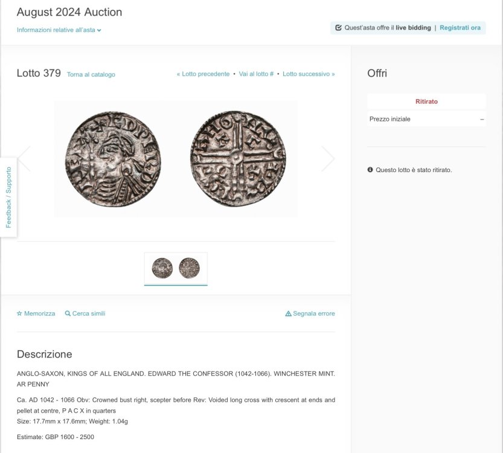Select the coin thumbnail below main image
Viewport: 503px width, 453px height.
176,268
